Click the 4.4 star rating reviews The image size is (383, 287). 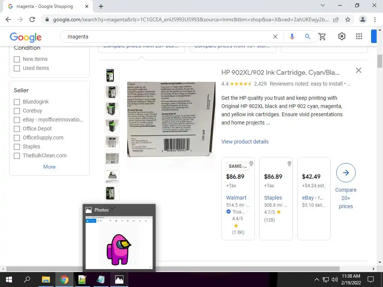coord(244,84)
